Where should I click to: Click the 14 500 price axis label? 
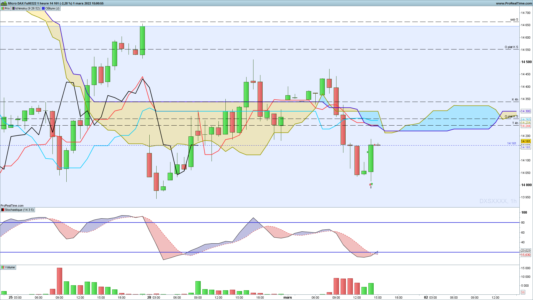point(526,62)
